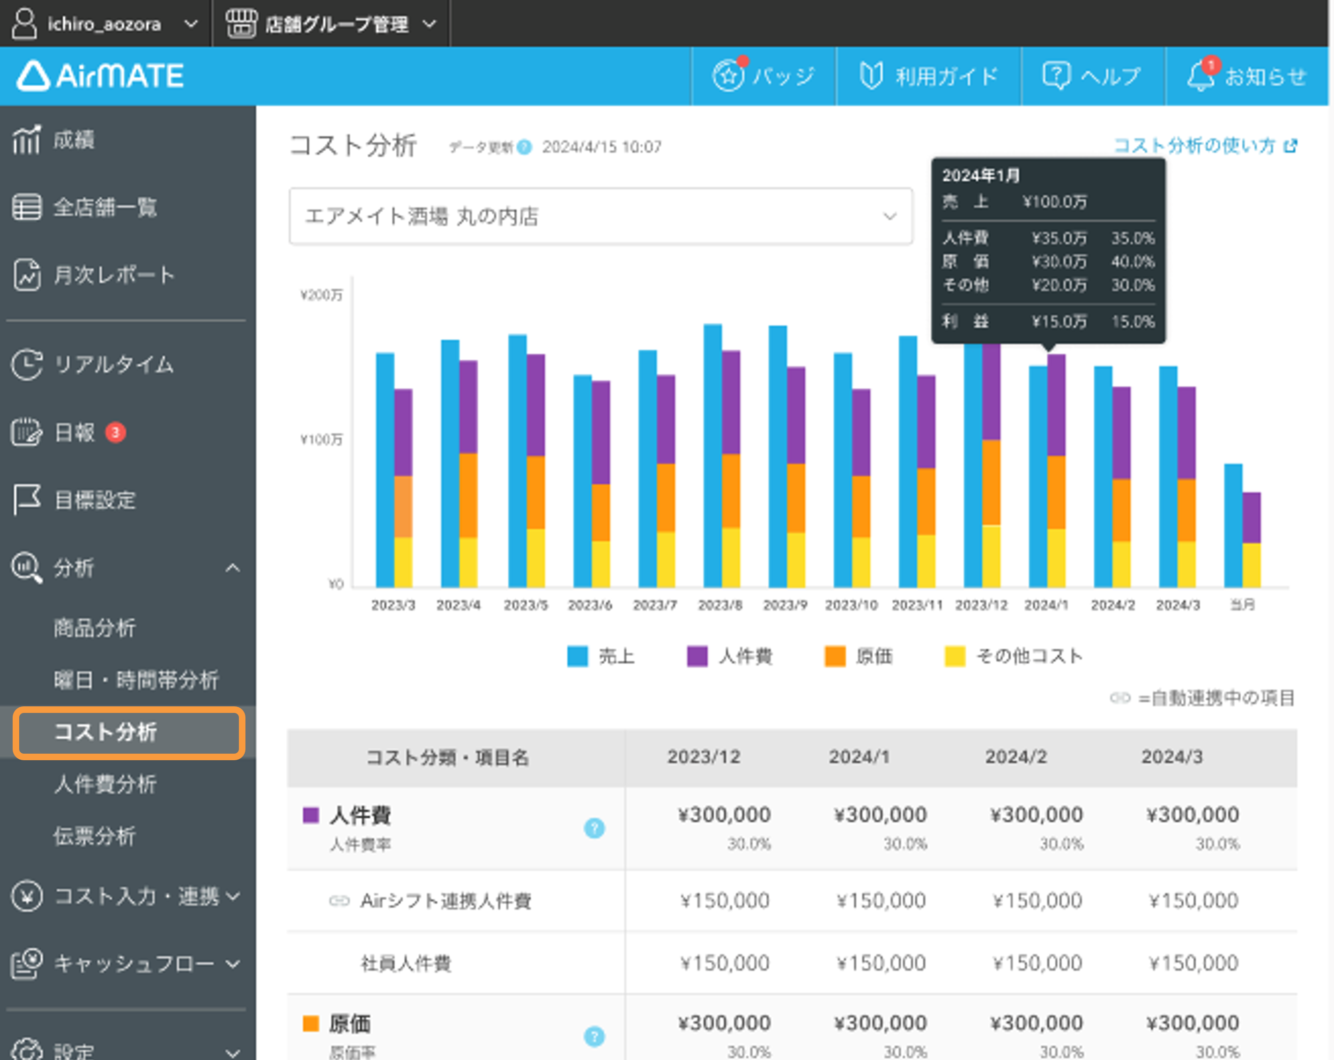Collapse the 分析 section chevron
Screen dimensions: 1334x1060
click(x=233, y=567)
